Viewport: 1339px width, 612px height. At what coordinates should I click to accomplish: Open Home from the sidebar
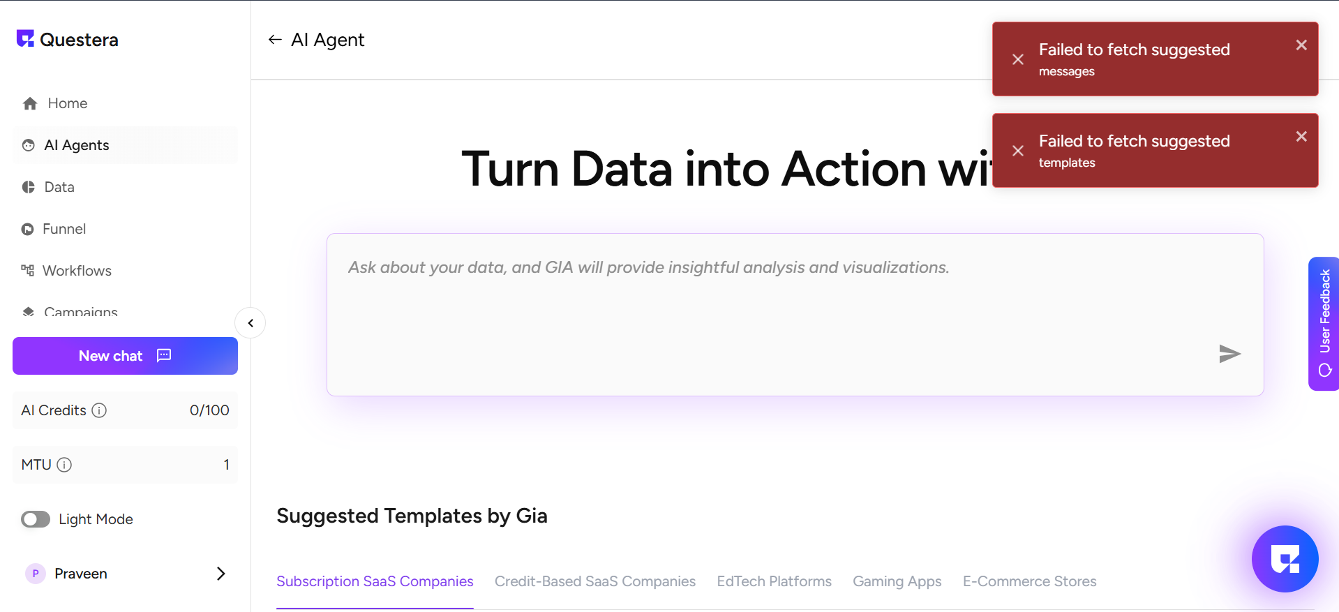[x=67, y=103]
